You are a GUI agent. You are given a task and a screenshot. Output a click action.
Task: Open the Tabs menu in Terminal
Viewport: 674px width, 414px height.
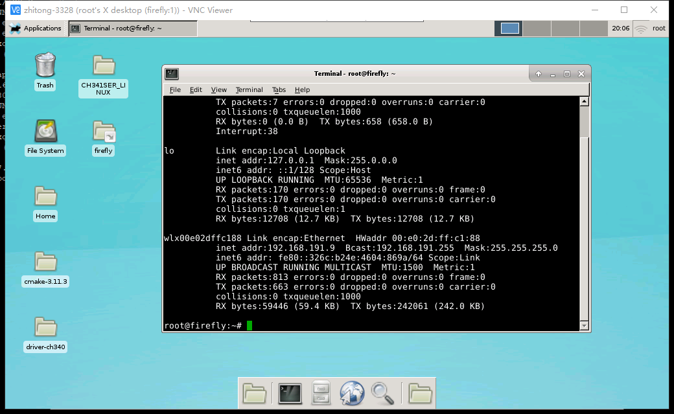coord(279,89)
